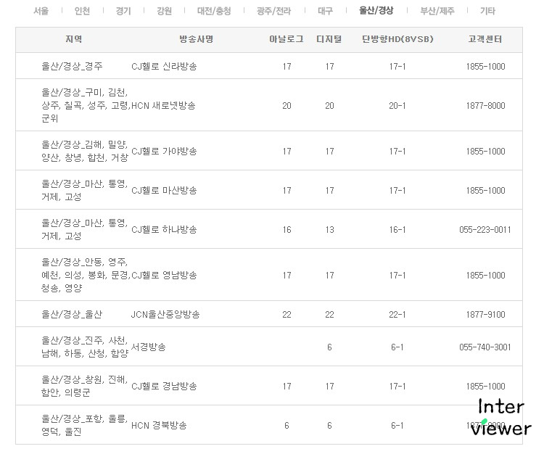Click the 디지털 column header
Image resolution: width=544 pixels, height=462 pixels.
pyautogui.click(x=329, y=39)
